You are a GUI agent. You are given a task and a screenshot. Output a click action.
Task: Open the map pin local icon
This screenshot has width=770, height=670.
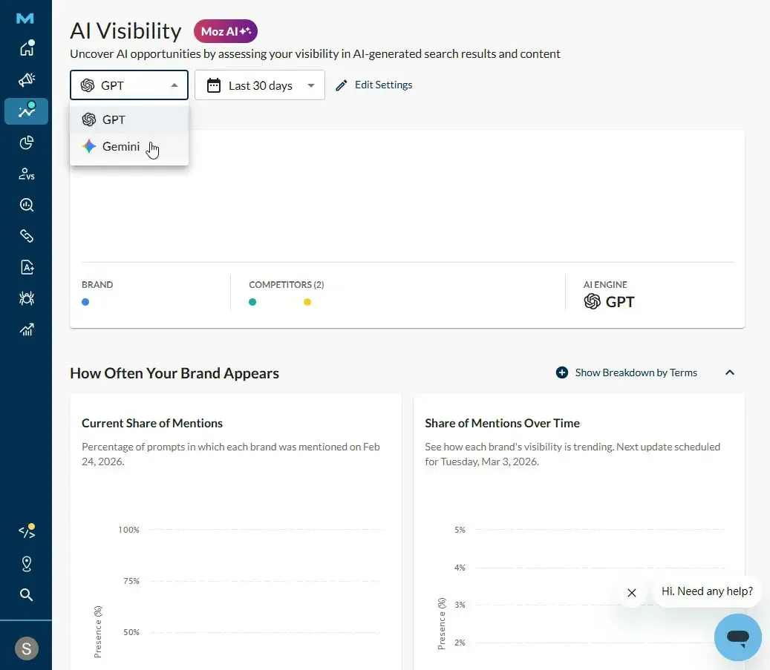[27, 564]
